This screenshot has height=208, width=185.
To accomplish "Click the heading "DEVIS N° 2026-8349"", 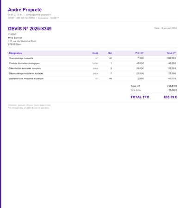I will [30, 29].
